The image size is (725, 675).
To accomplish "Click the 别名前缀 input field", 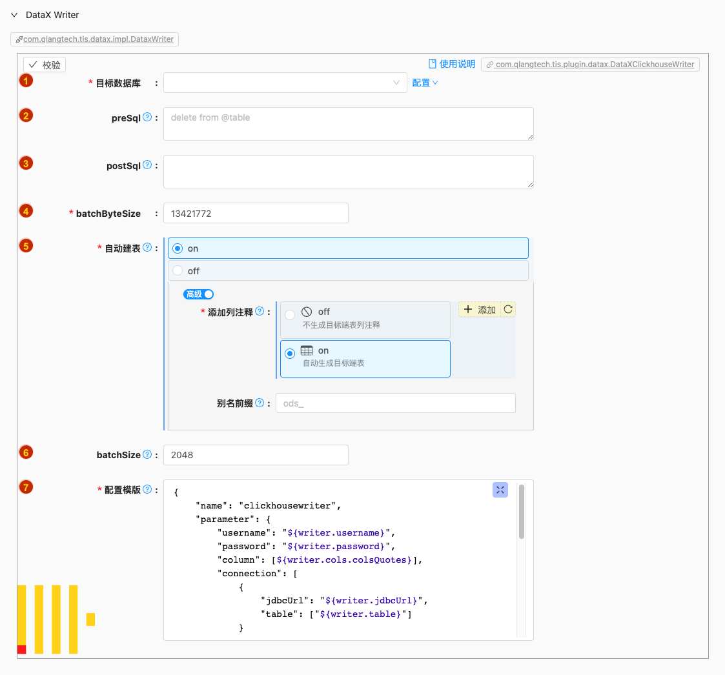I will (x=395, y=403).
